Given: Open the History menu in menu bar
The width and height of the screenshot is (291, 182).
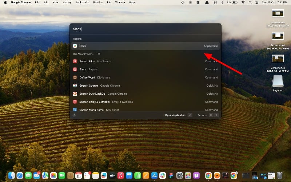Looking at the screenshot, I should click(67, 2).
